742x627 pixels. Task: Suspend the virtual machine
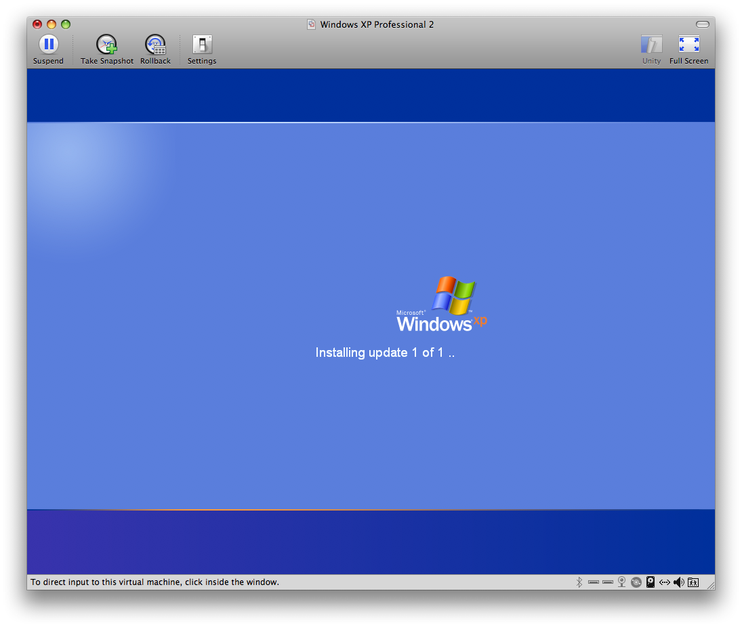pyautogui.click(x=48, y=49)
